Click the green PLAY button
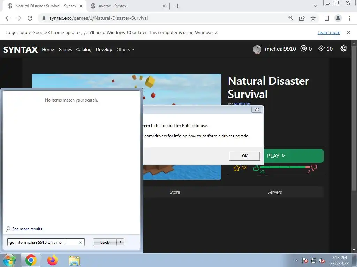357x267 pixels. pos(294,156)
